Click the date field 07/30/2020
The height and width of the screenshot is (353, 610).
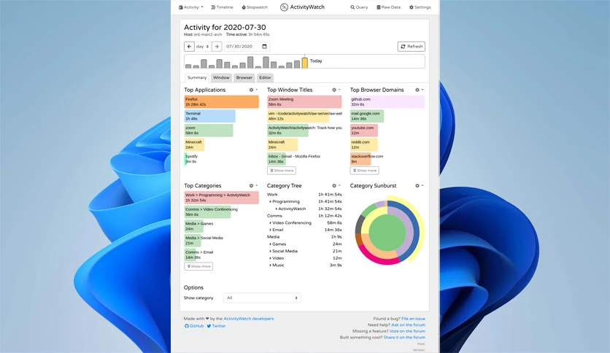(246, 46)
